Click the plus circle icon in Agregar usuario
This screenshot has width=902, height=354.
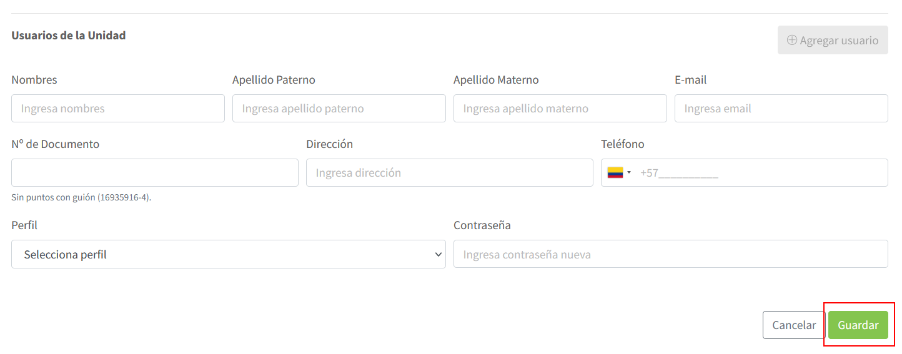[791, 40]
